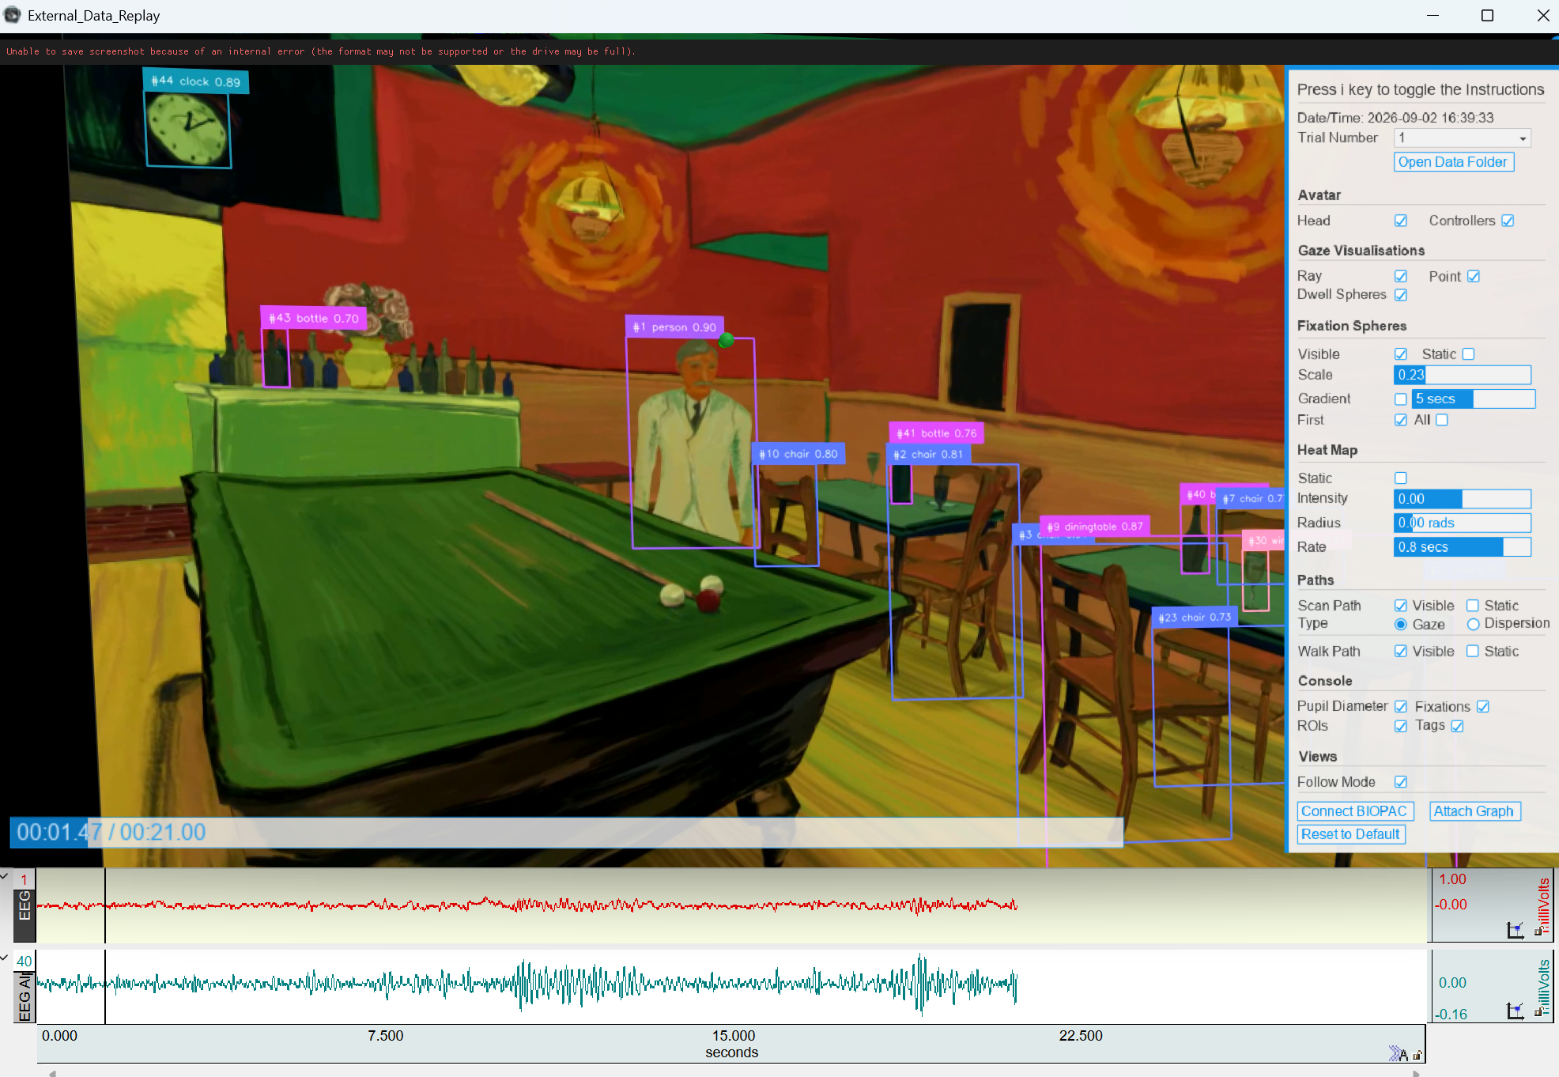Toggle the ROIs console checkbox

coord(1401,726)
